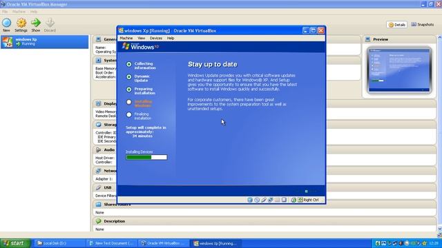Click the system tray clock
442x248 pixels.
click(434, 243)
